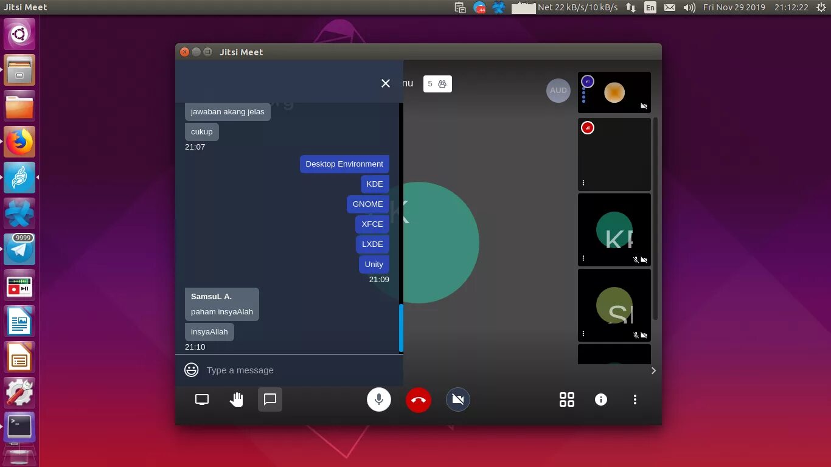831x467 pixels.
Task: Toggle the chat panel off
Action: tap(269, 400)
